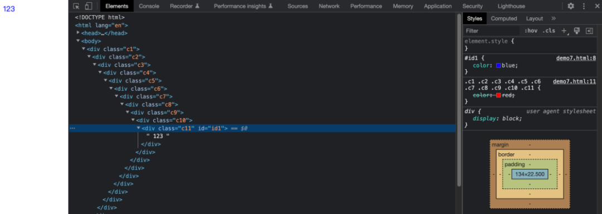
Task: Click the red color swatch
Action: (x=498, y=95)
